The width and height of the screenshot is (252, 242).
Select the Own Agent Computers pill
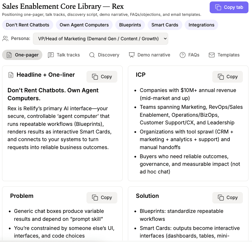point(84,25)
